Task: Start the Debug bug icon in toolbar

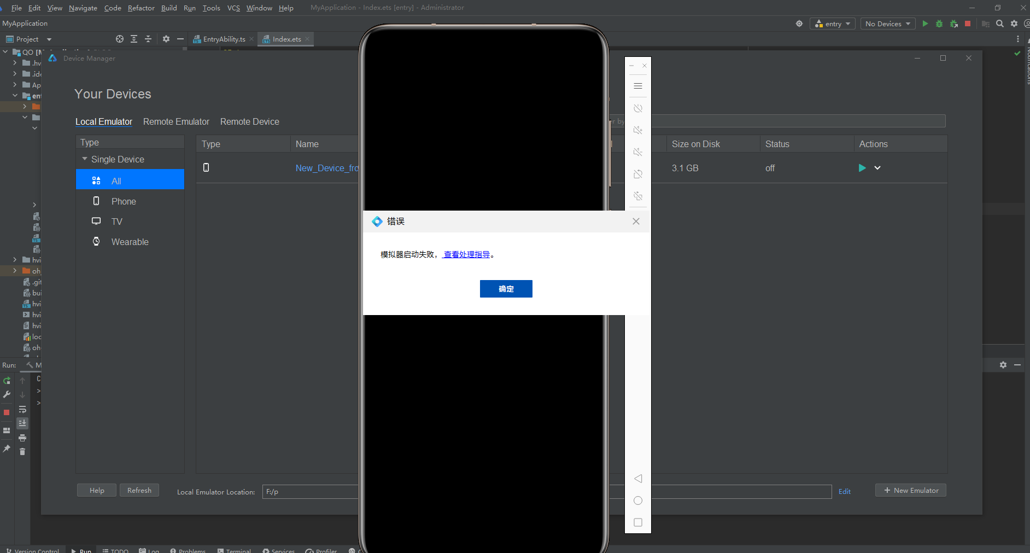Action: 939,24
